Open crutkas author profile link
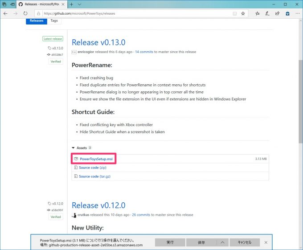This screenshot has height=250, width=303. point(83,215)
